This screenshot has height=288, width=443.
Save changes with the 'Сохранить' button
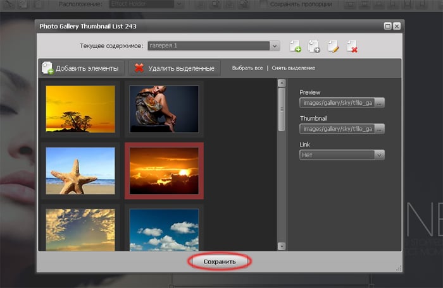pyautogui.click(x=220, y=261)
